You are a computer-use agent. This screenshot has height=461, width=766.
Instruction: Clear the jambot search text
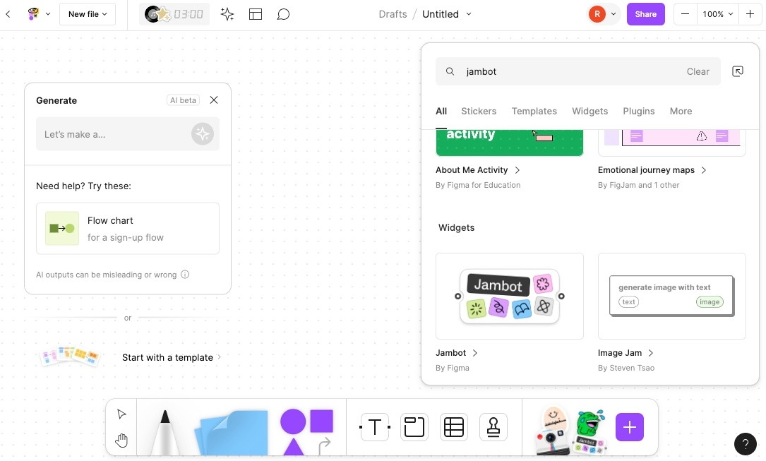698,71
